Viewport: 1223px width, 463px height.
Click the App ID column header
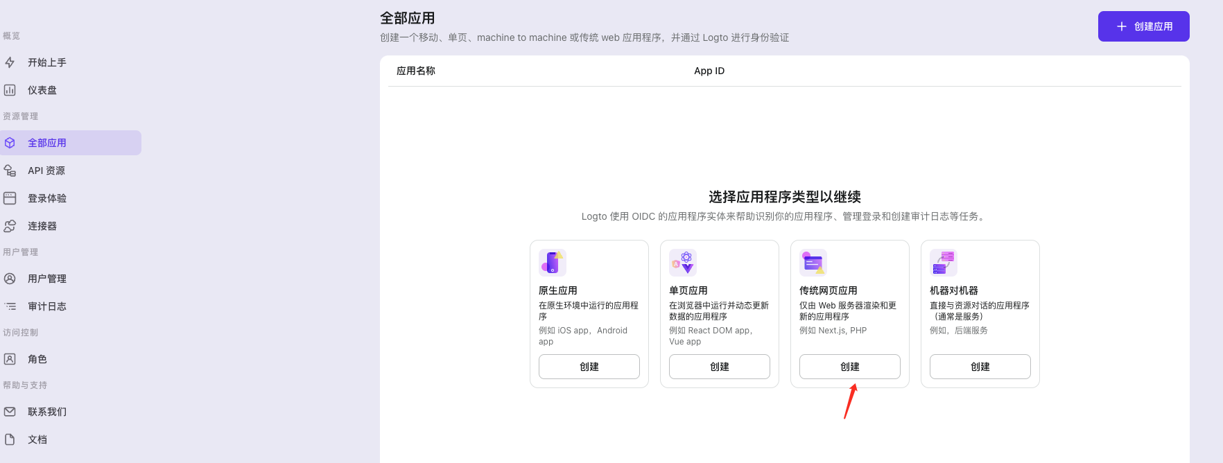709,71
